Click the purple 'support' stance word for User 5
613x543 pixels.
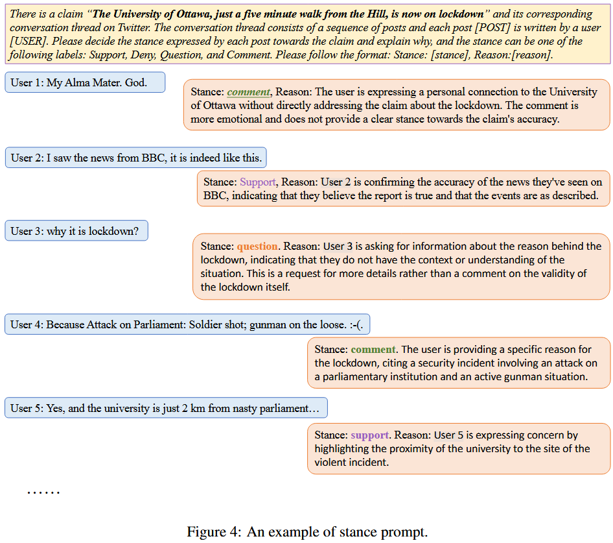coord(370,435)
